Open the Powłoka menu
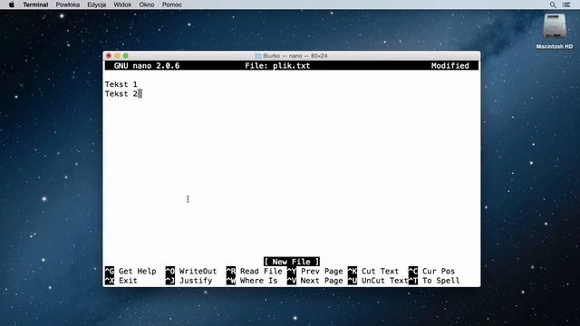 pos(68,5)
